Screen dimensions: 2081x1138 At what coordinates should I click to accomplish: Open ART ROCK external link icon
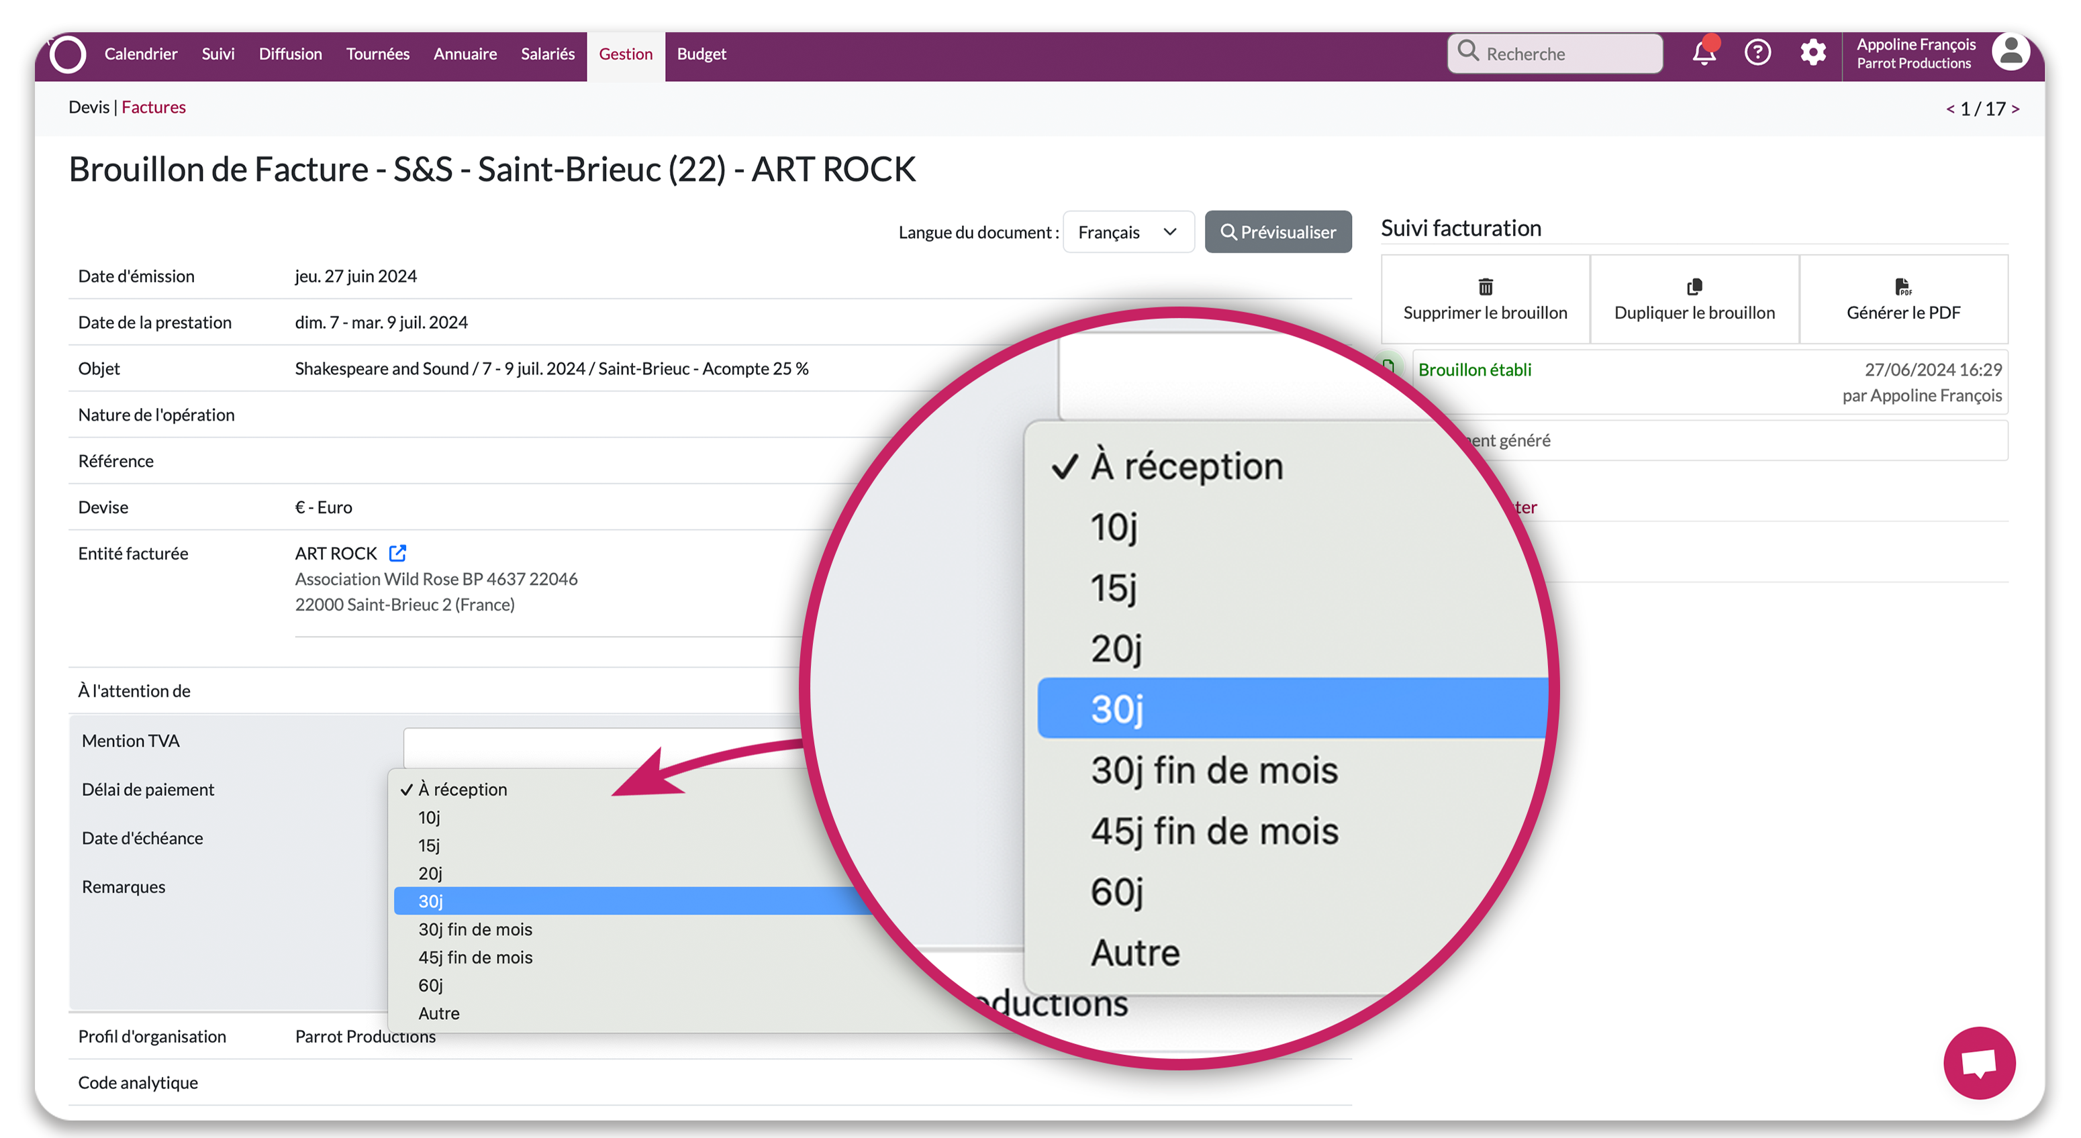click(397, 554)
